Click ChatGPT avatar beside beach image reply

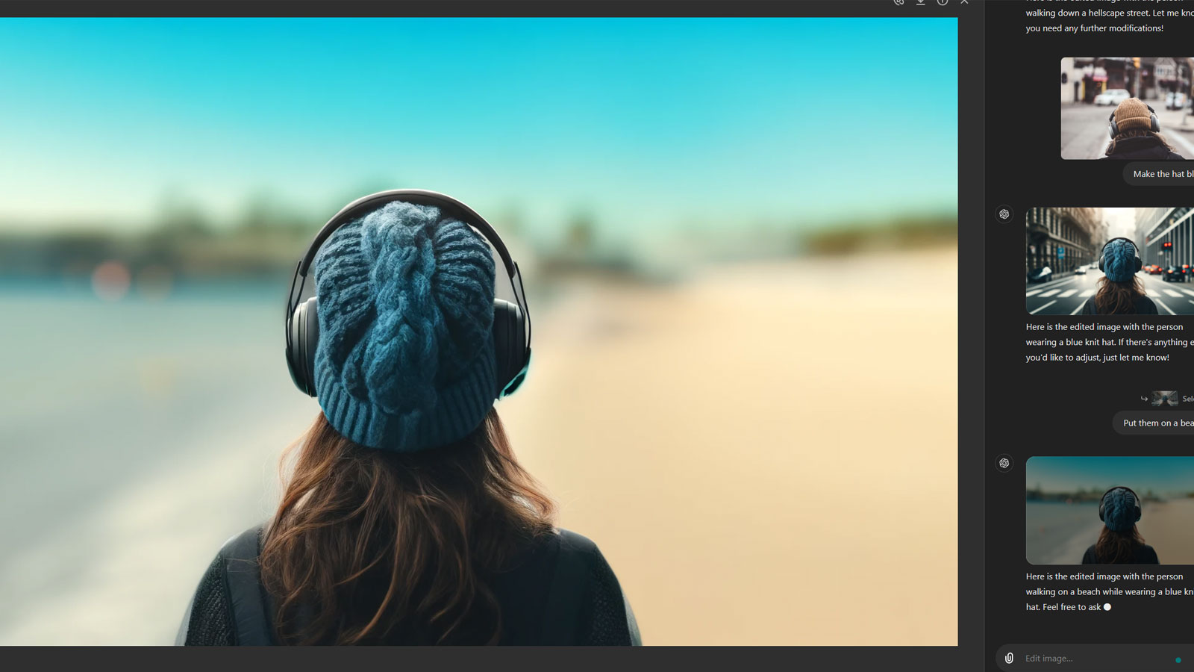(1004, 463)
